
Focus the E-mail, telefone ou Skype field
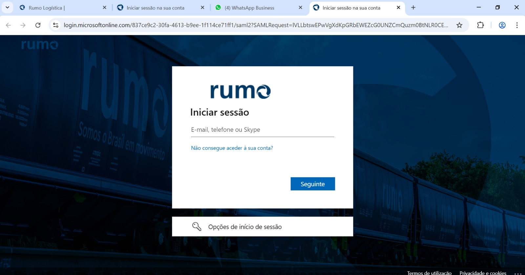[262, 130]
